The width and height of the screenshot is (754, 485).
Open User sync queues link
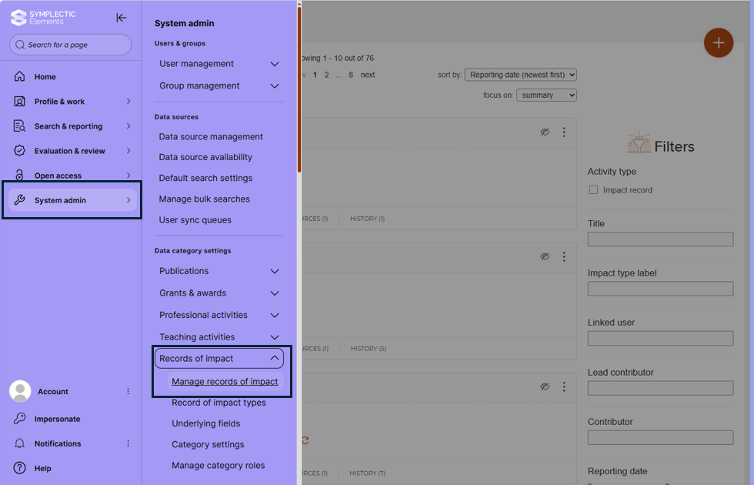click(195, 220)
